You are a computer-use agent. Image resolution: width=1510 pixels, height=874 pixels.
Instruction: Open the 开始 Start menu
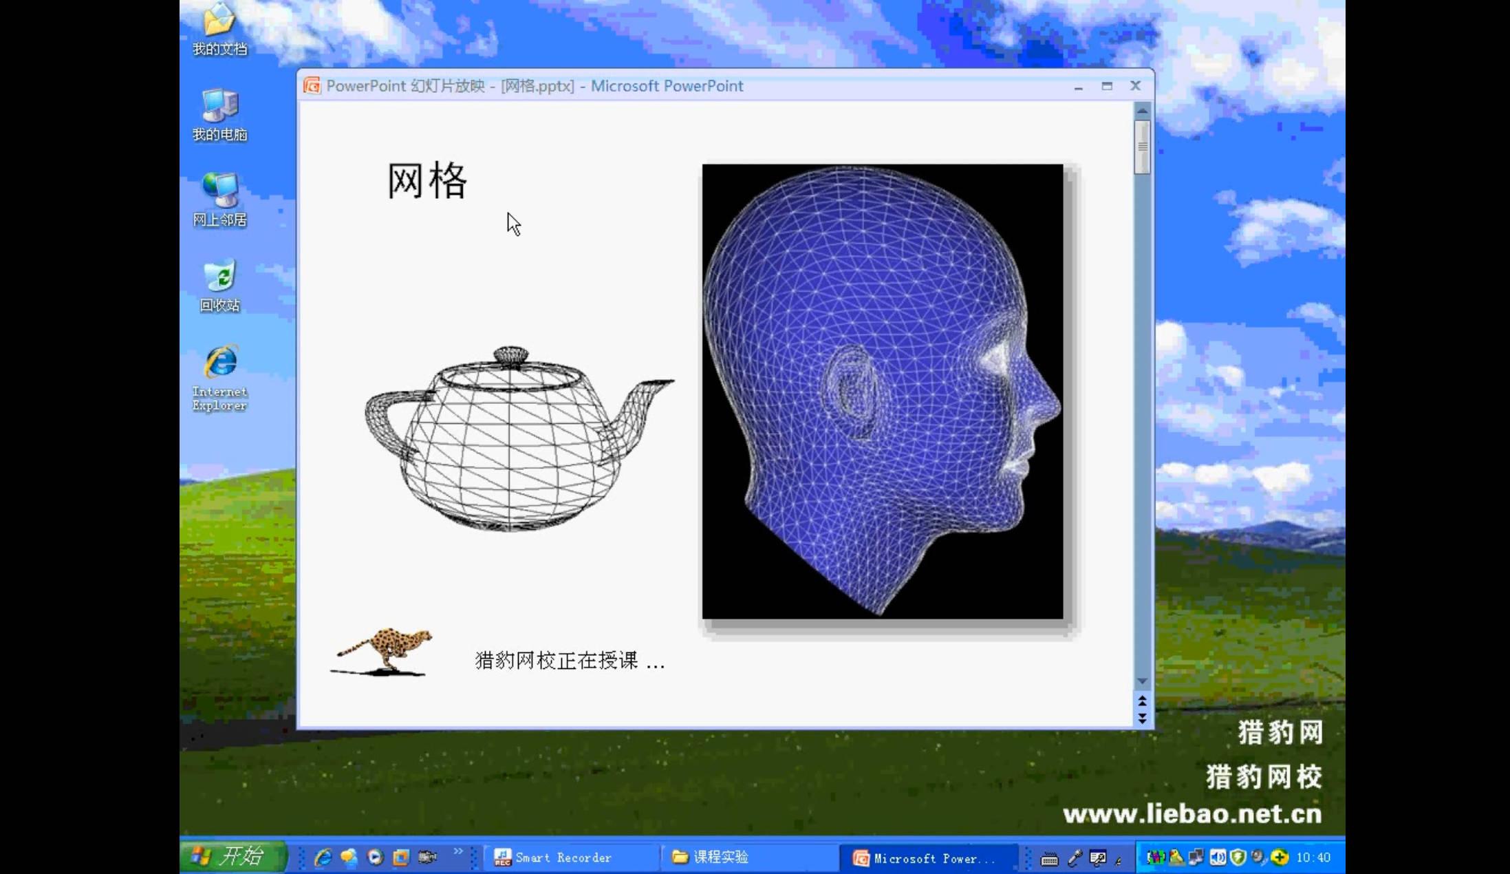232,857
